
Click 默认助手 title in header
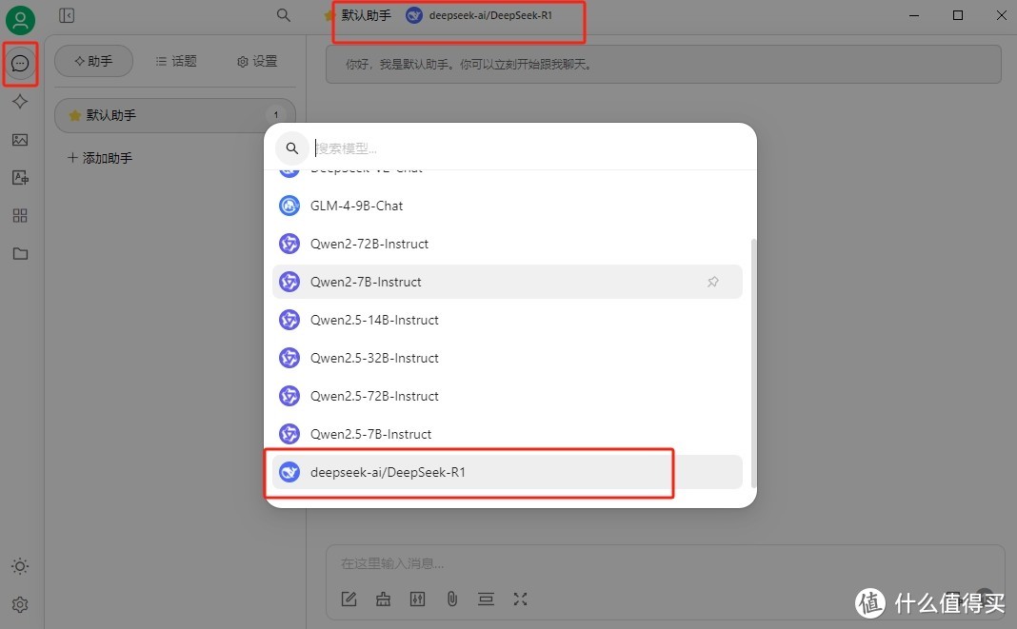click(x=366, y=15)
